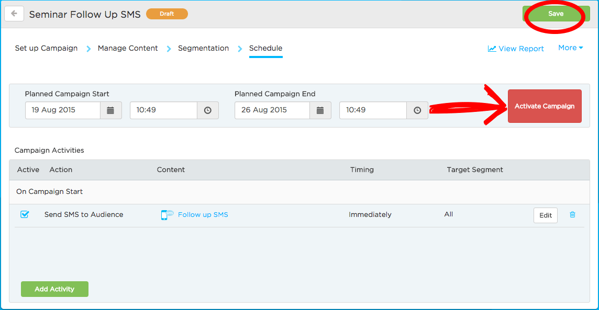Image resolution: width=599 pixels, height=310 pixels.
Task: Click the start date field 19 Aug 2015
Action: (63, 110)
